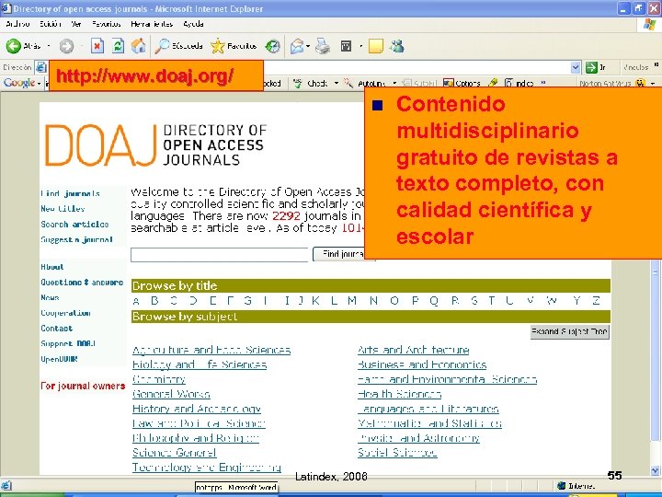The height and width of the screenshot is (497, 662).
Task: Open the yellow Discuss note icon
Action: click(x=376, y=46)
